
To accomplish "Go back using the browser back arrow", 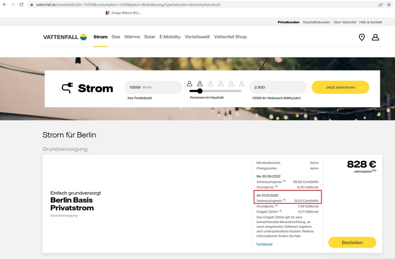I will [4, 5].
